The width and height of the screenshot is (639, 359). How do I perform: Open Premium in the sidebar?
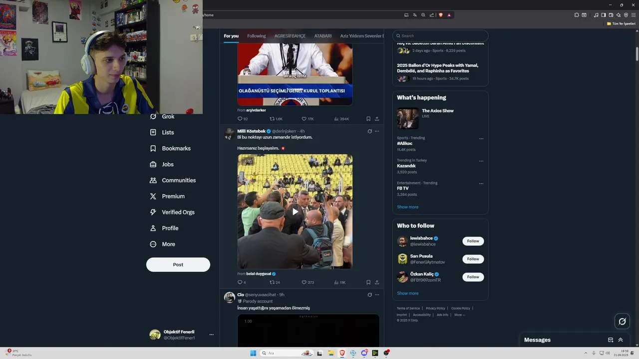pyautogui.click(x=167, y=196)
